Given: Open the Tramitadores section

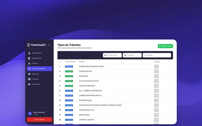Looking at the screenshot, I should [39, 53].
